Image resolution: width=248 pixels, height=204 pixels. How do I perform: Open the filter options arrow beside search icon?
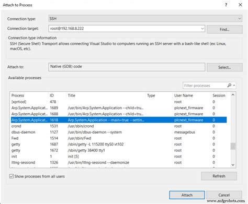coord(234,86)
